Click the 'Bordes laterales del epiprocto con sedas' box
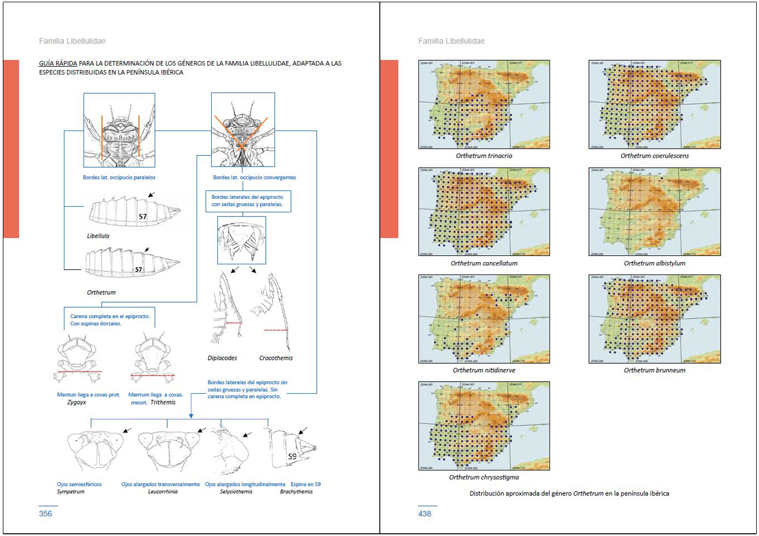The width and height of the screenshot is (759, 536). click(x=248, y=201)
